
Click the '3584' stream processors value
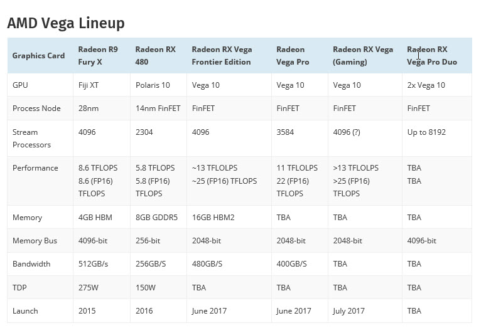(285, 132)
